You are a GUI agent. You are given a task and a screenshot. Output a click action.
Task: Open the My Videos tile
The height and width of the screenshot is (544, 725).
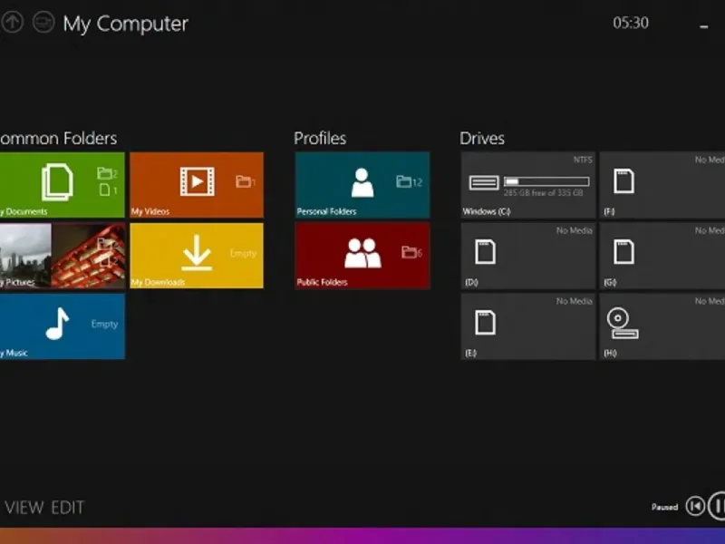[197, 185]
